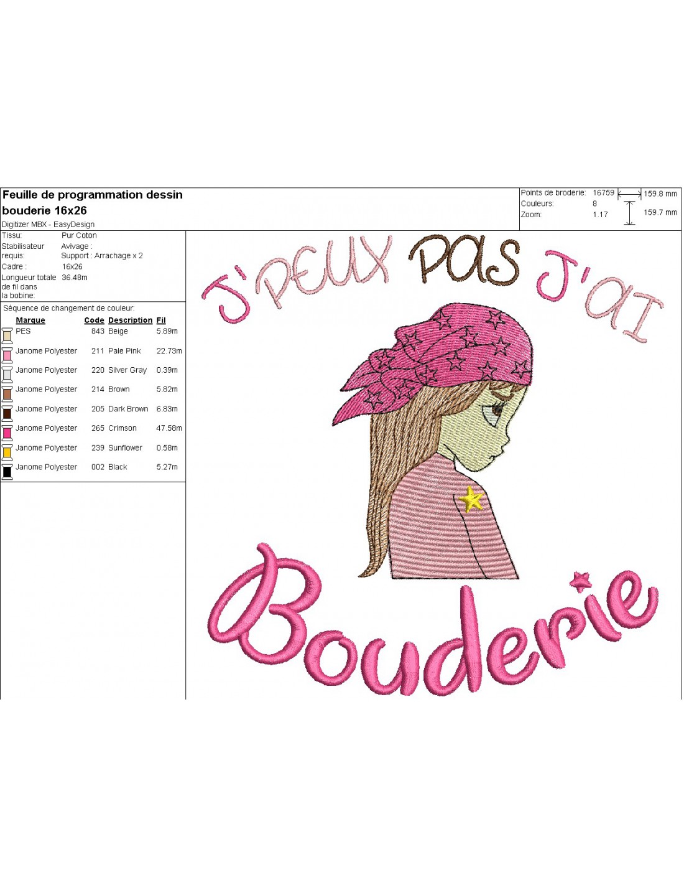Click the Brown thread spool icon
Image resolution: width=684 pixels, height=885 pixels.
[7, 393]
